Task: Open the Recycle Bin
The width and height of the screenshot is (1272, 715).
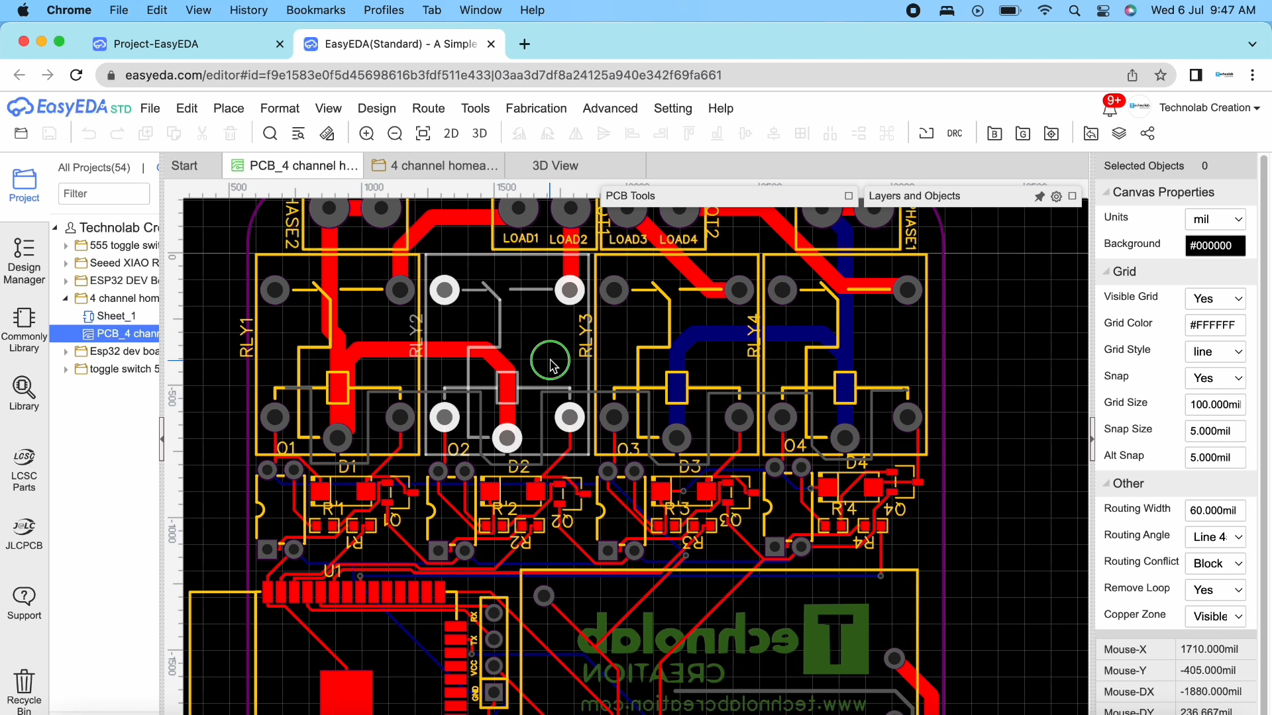Action: 25,691
